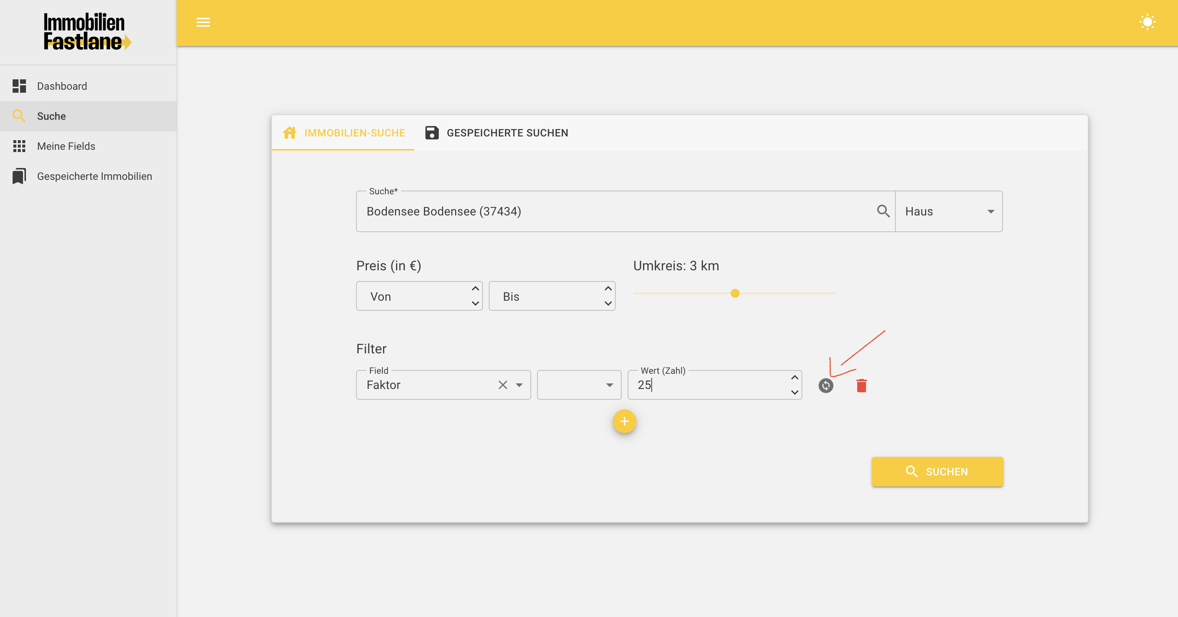Increase the Bis price value
This screenshot has height=617, width=1178.
(608, 289)
